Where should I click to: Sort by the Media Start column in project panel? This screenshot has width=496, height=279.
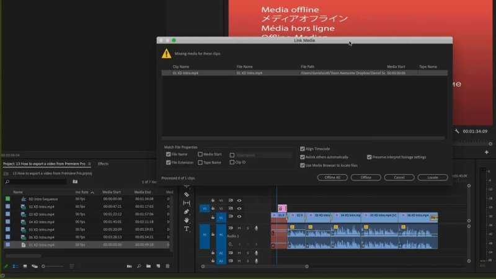pyautogui.click(x=112, y=192)
